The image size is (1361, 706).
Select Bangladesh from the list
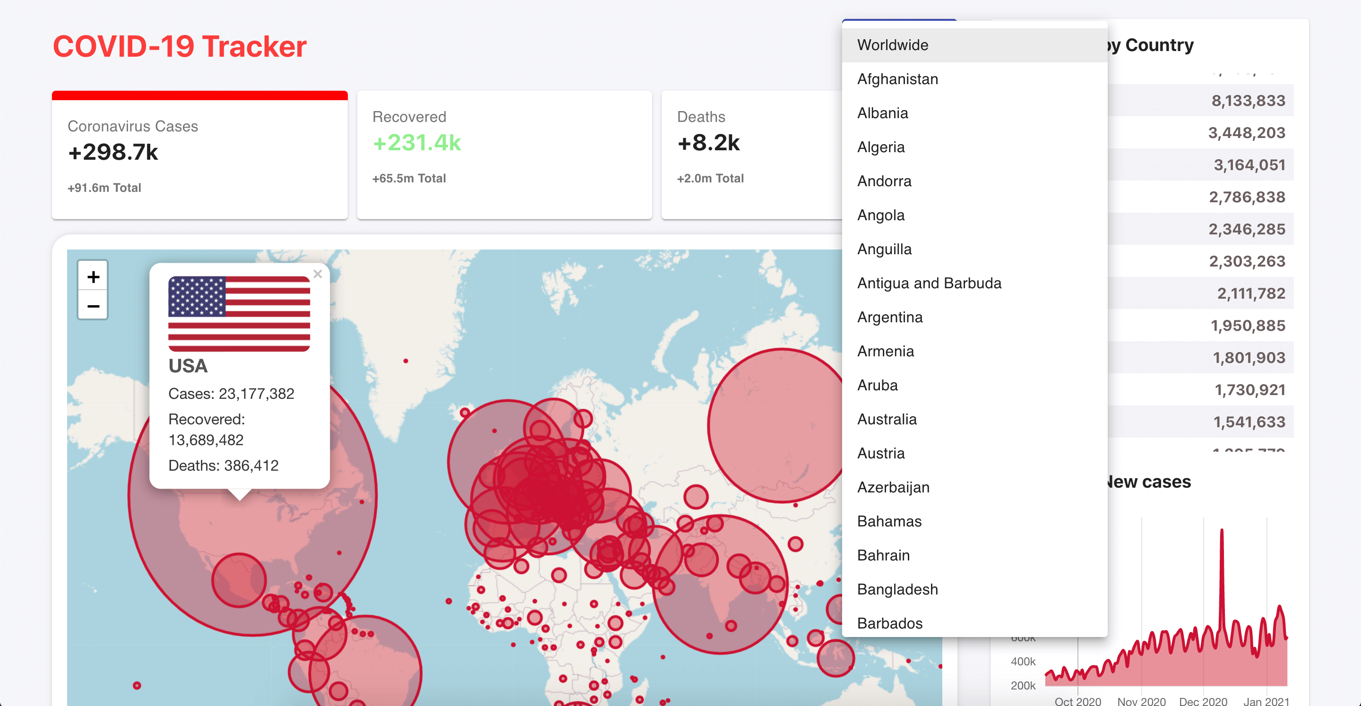[x=974, y=589]
